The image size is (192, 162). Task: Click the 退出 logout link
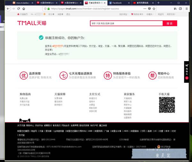tap(68, 14)
